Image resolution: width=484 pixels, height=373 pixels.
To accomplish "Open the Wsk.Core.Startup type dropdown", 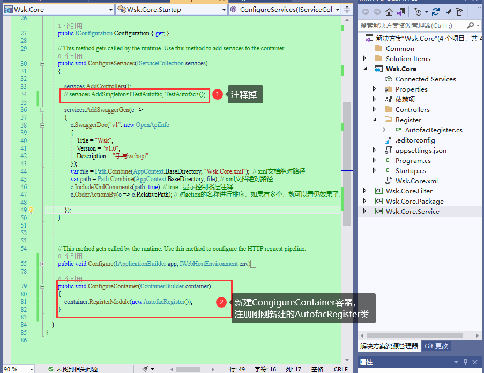I will click(224, 10).
